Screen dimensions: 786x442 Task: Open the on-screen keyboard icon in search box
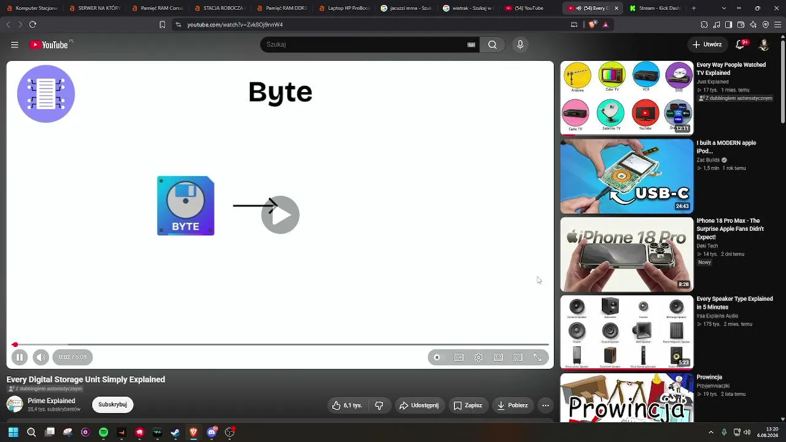(x=472, y=45)
